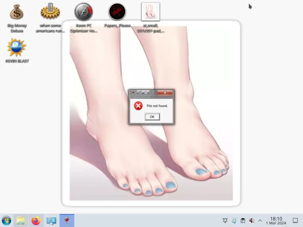Open the wine glass window menu in dialog titlebar
Screen dimensions: 303x227
pyautogui.click(x=133, y=93)
